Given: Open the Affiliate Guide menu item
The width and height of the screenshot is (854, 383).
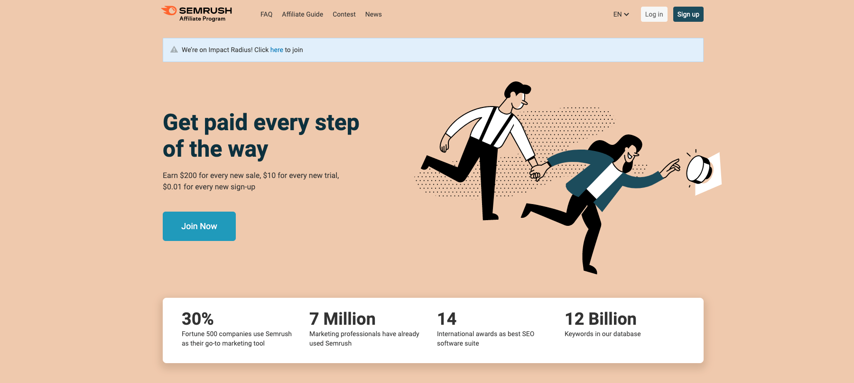Looking at the screenshot, I should pos(302,14).
